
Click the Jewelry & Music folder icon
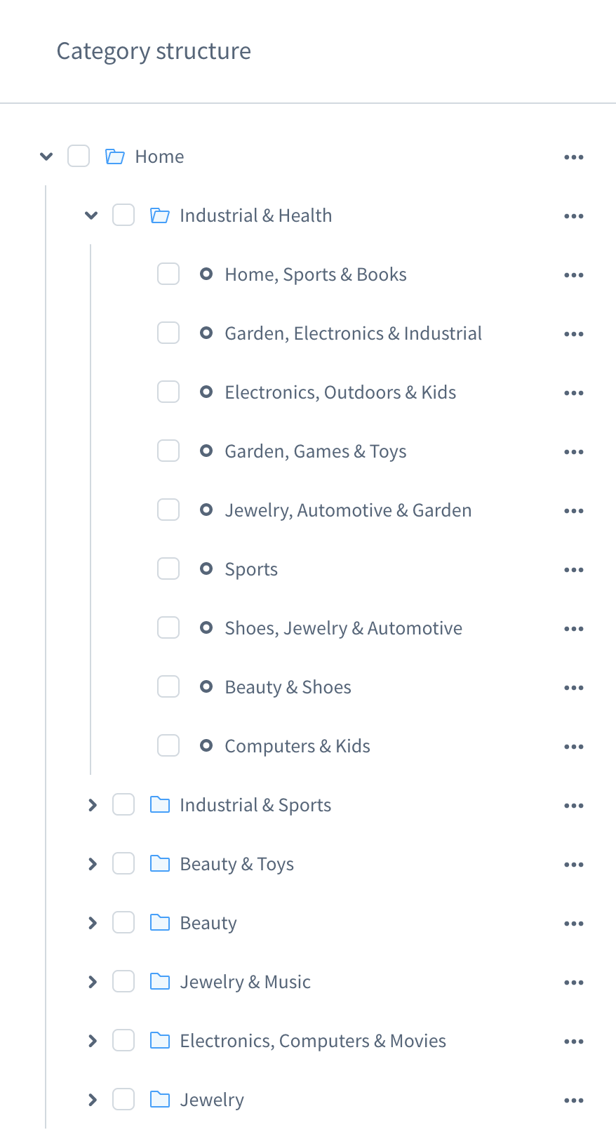[159, 981]
